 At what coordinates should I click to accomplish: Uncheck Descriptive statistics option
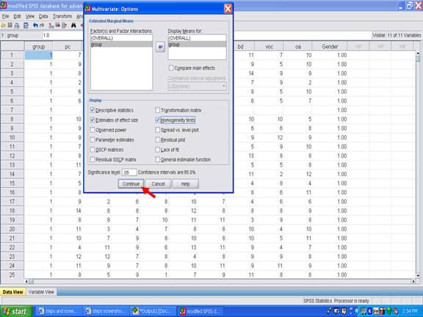click(x=93, y=110)
